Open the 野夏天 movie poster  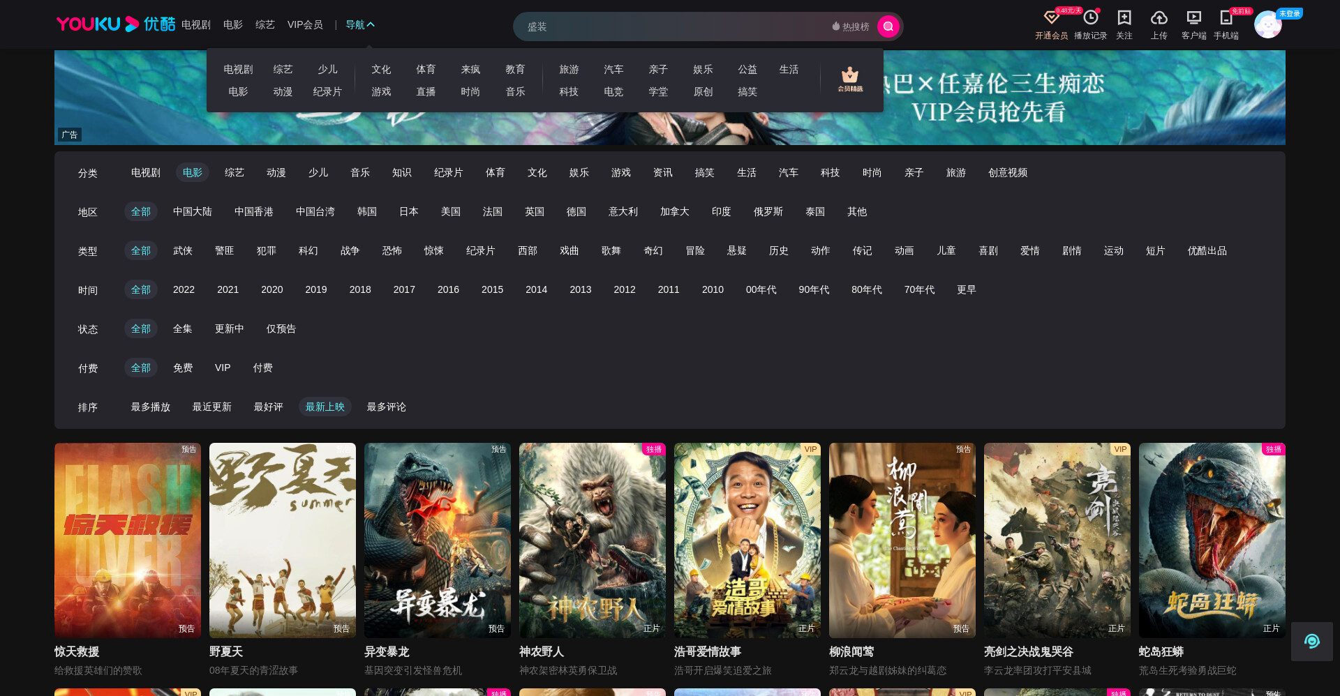283,540
